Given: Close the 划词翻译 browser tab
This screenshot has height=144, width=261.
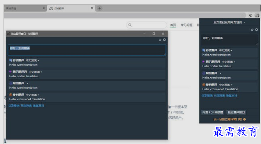Looking at the screenshot, I should (92, 8).
